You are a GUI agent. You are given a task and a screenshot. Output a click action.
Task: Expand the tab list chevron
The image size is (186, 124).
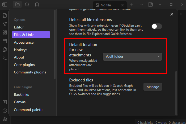coord(142,5)
